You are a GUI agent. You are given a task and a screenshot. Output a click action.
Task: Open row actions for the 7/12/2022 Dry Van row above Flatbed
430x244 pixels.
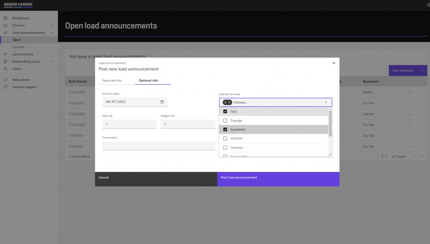tap(410, 103)
